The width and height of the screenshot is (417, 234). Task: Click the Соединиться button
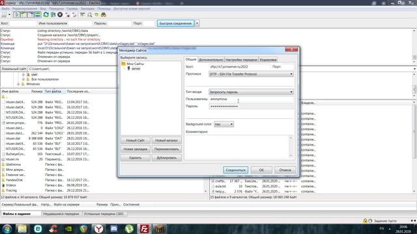[236, 170]
